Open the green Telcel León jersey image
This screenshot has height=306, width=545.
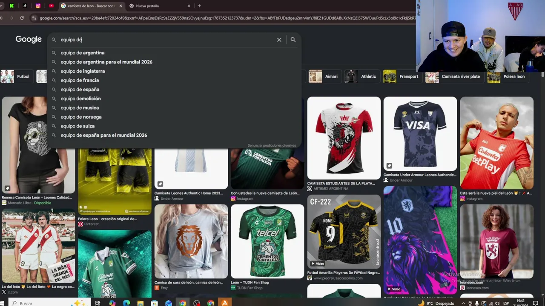click(x=267, y=241)
